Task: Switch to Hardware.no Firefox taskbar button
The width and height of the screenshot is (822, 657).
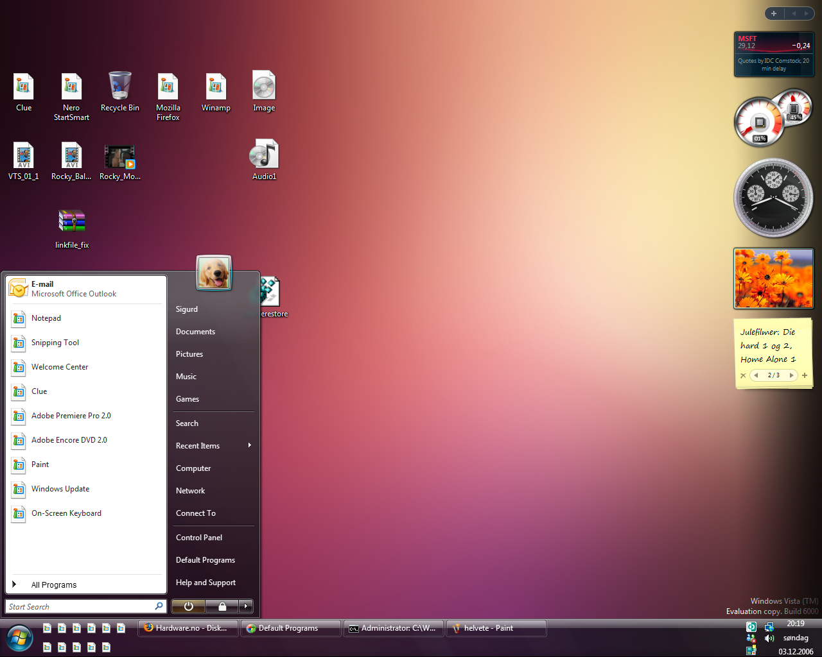Action: 188,628
